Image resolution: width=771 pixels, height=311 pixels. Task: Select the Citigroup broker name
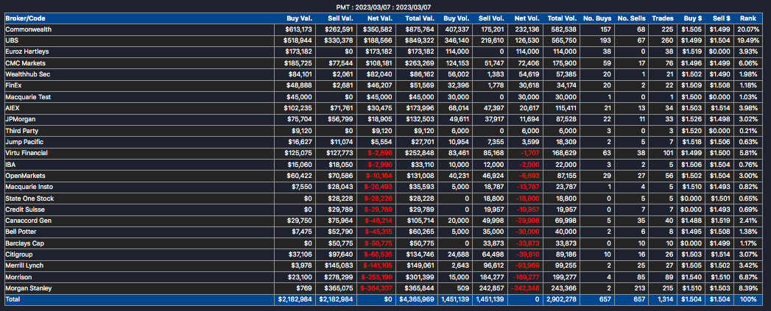[x=19, y=254]
